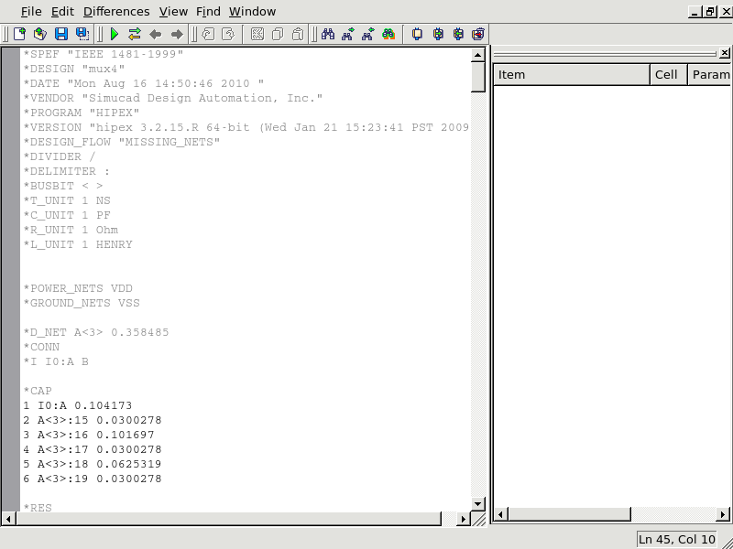Open the Differences menu
This screenshot has height=549, width=733.
pyautogui.click(x=116, y=12)
